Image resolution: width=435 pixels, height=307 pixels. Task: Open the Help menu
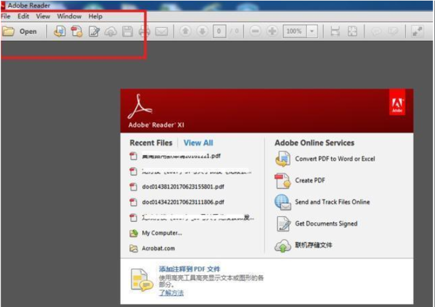click(x=95, y=16)
